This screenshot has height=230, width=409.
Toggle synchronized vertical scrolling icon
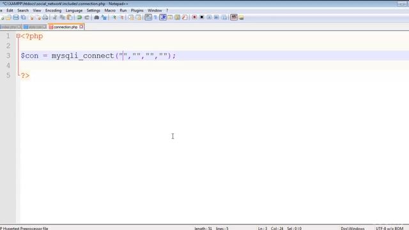coord(131,17)
